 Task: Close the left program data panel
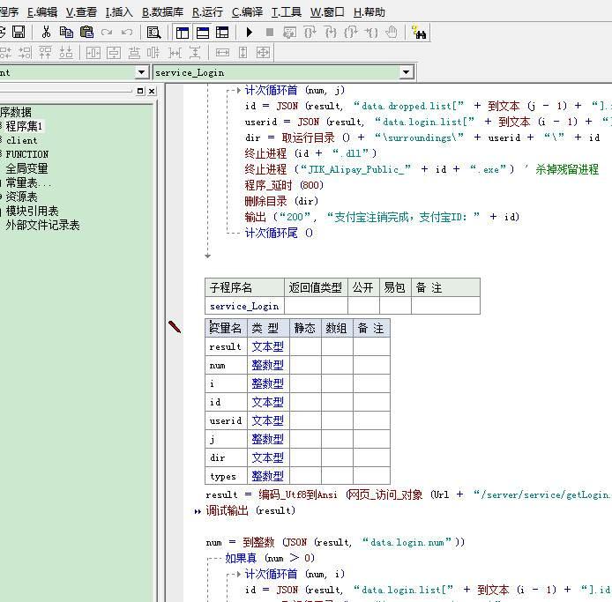(152, 91)
